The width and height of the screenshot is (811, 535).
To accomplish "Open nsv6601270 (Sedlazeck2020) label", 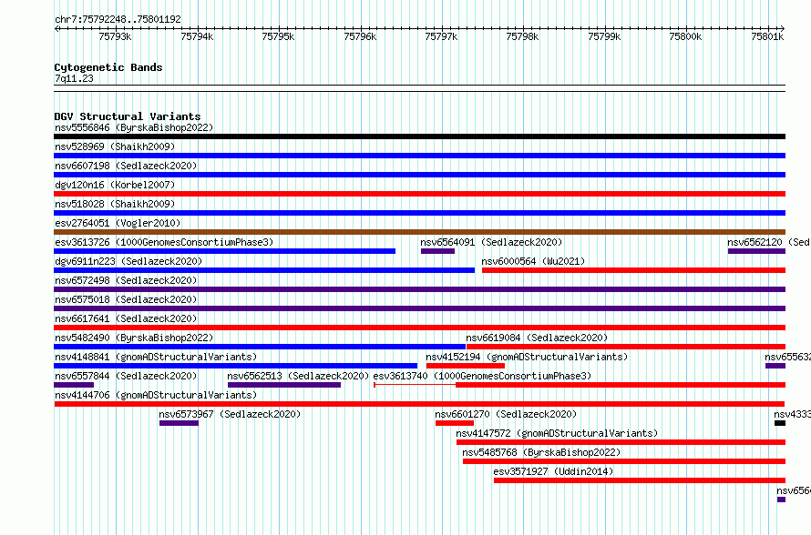I will point(506,414).
